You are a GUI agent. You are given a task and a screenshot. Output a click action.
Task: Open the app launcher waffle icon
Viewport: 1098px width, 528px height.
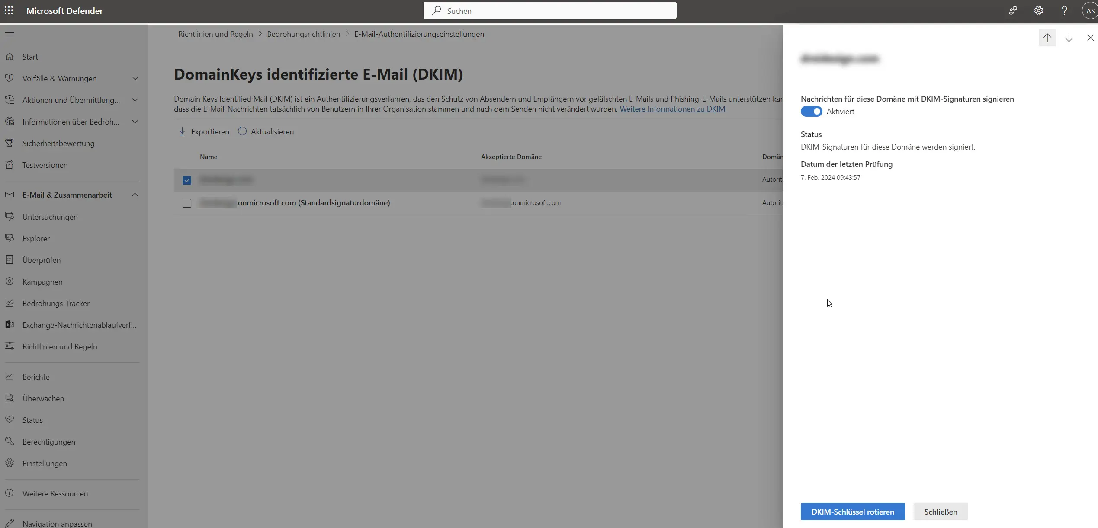coord(9,10)
